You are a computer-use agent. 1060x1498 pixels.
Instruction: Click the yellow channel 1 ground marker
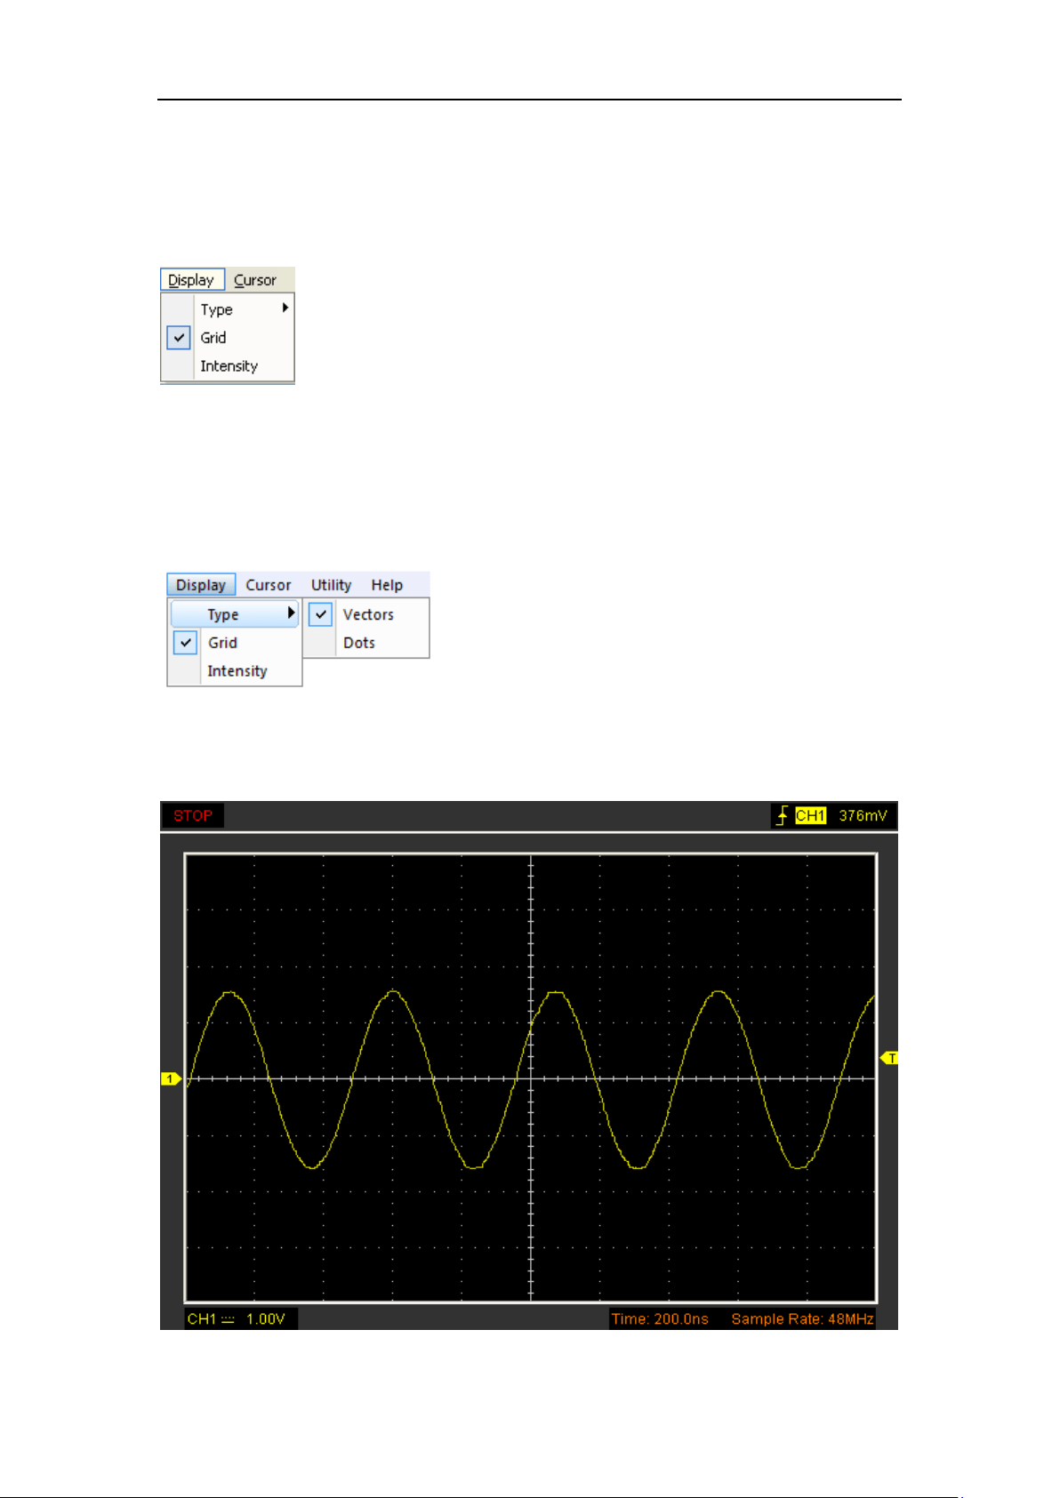pos(171,1078)
